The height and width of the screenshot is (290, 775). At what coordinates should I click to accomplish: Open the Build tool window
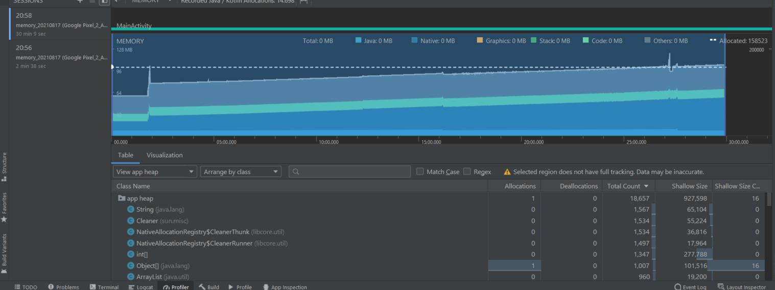coord(209,287)
